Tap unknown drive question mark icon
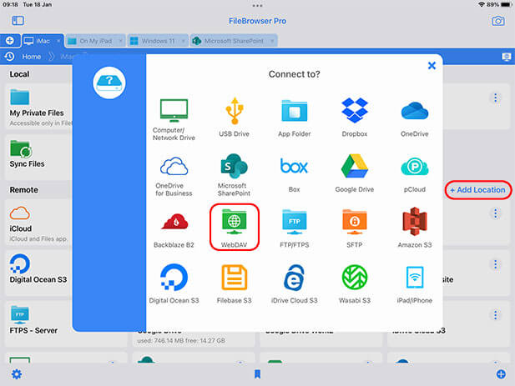This screenshot has height=386, width=515. point(109,83)
